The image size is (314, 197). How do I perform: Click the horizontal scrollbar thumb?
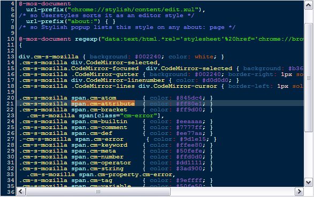click(98, 192)
